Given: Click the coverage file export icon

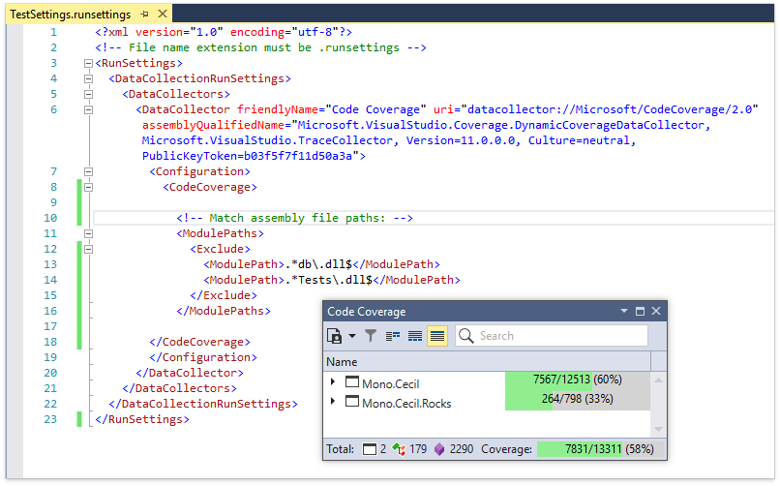Looking at the screenshot, I should click(335, 336).
